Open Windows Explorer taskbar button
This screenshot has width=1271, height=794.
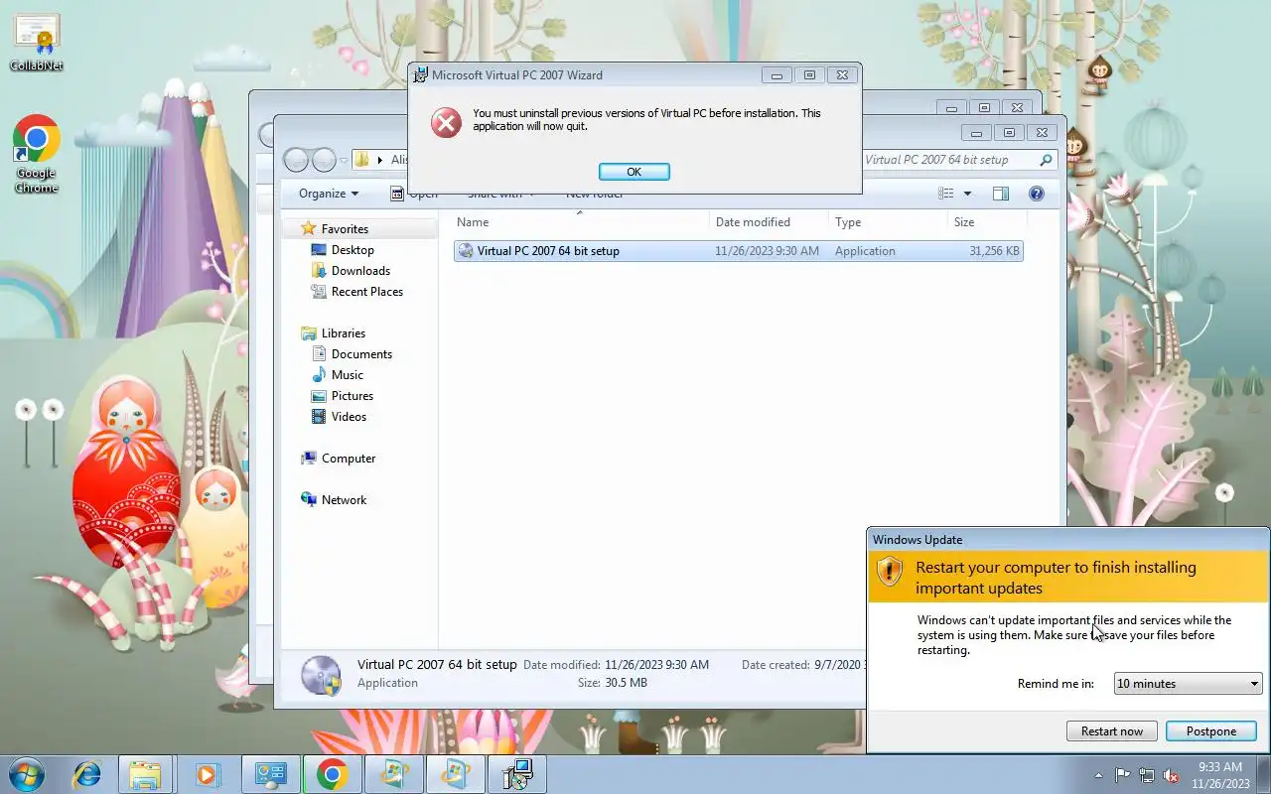(145, 774)
